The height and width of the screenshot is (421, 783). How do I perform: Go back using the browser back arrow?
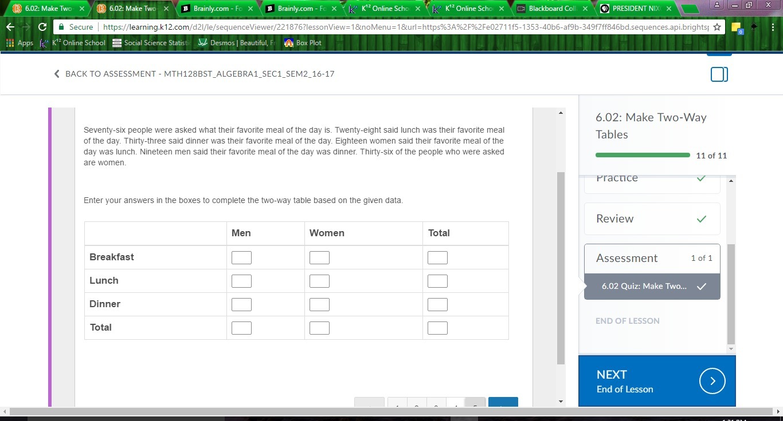(10, 27)
